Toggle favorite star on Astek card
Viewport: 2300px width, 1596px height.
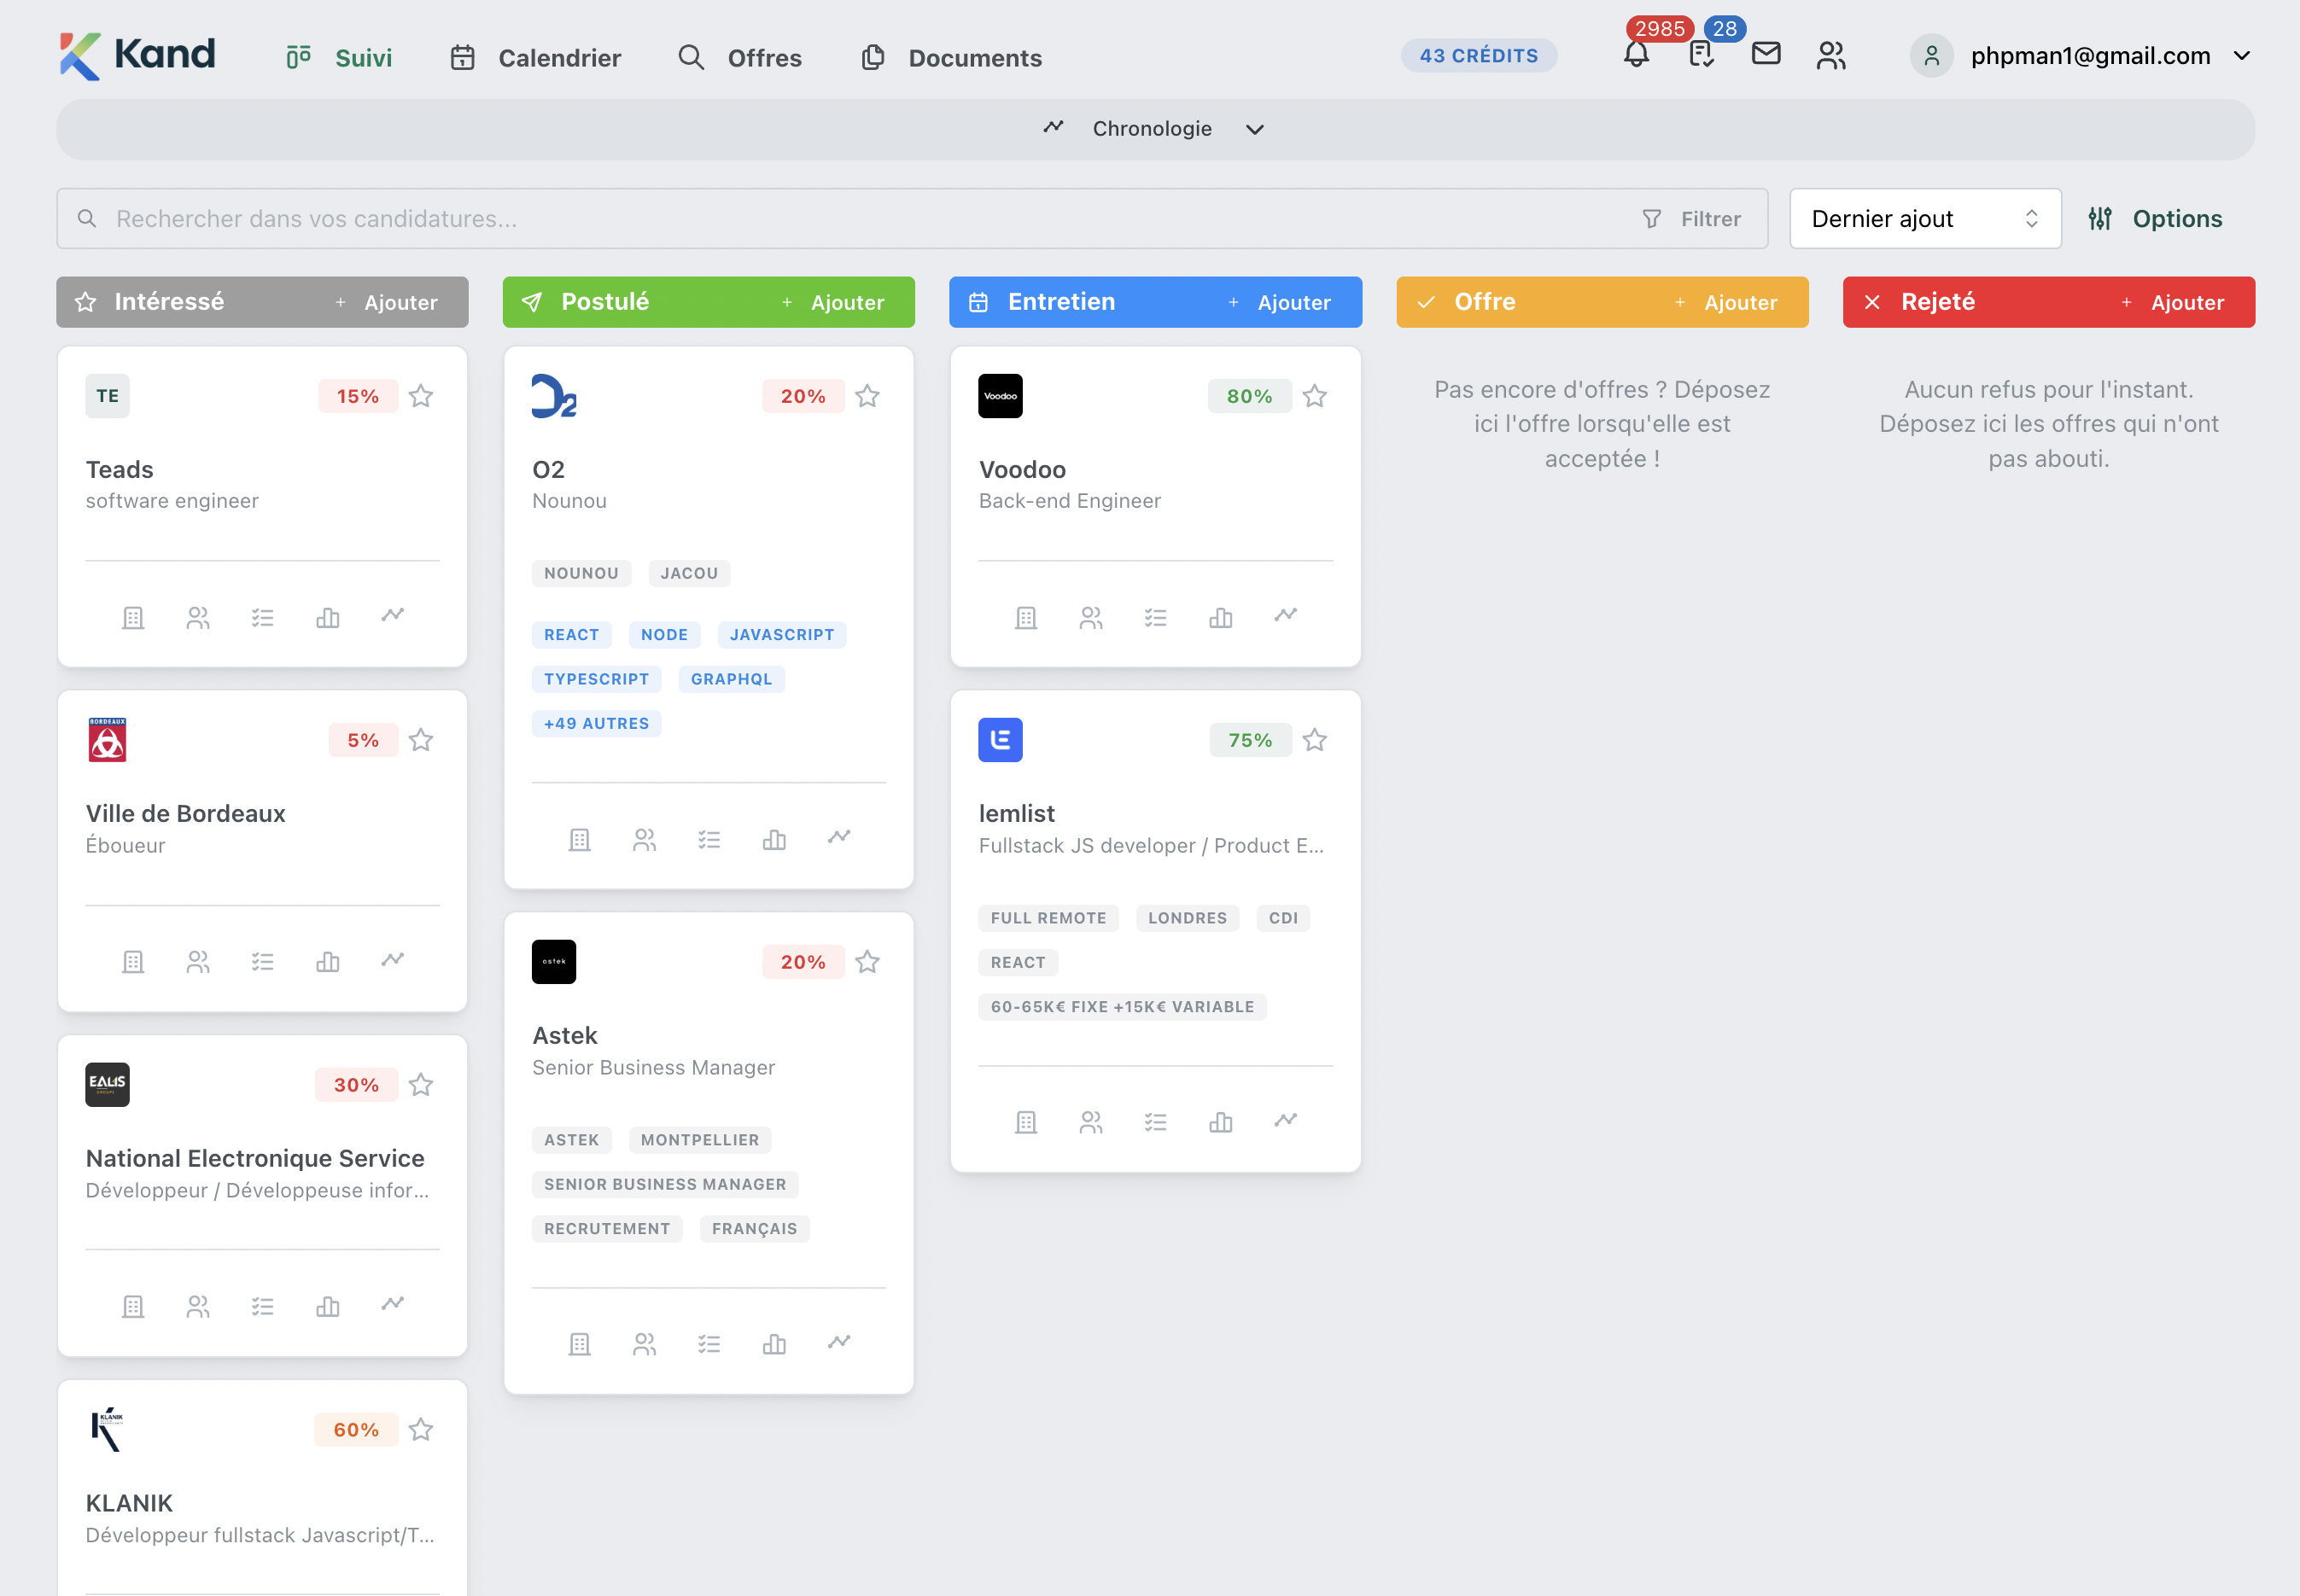tap(867, 962)
